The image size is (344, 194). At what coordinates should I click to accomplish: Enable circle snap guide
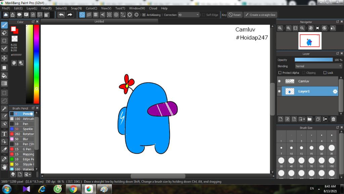[x=116, y=15]
